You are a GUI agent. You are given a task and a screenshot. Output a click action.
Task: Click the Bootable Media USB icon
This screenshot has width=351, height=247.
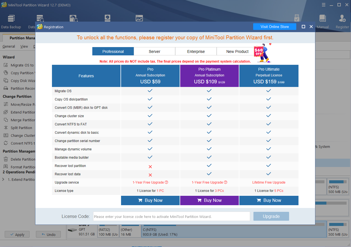point(297,18)
